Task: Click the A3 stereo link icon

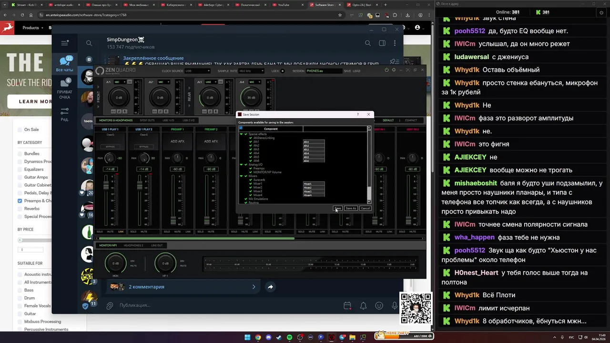Action: tap(221, 82)
